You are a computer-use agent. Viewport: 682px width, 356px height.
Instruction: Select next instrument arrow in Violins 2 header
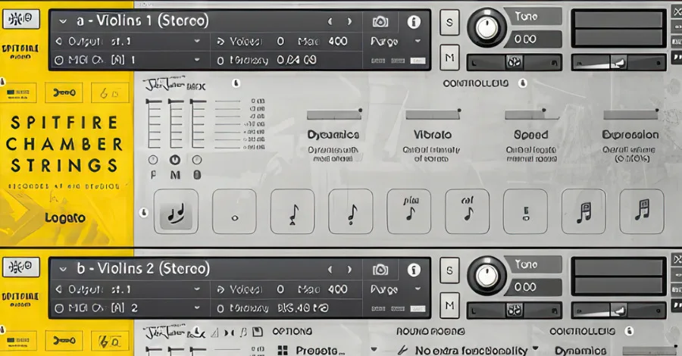tap(349, 270)
